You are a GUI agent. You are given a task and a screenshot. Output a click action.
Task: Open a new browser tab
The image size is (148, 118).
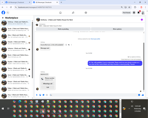pyautogui.click(x=61, y=2)
